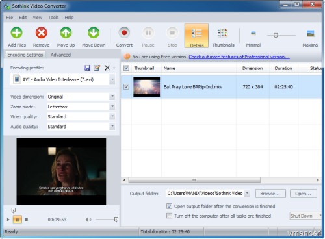Open the Audio quality dropdown
Viewport: 325px width, 239px height.
(x=112, y=127)
